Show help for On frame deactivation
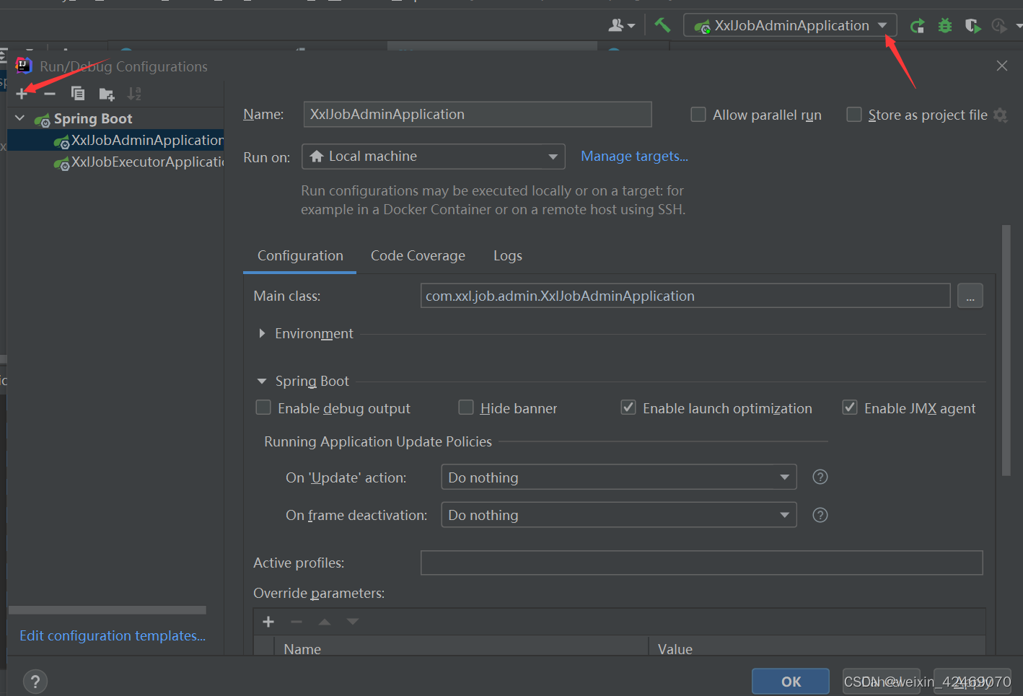Screen dimensions: 1023x696 coord(820,515)
